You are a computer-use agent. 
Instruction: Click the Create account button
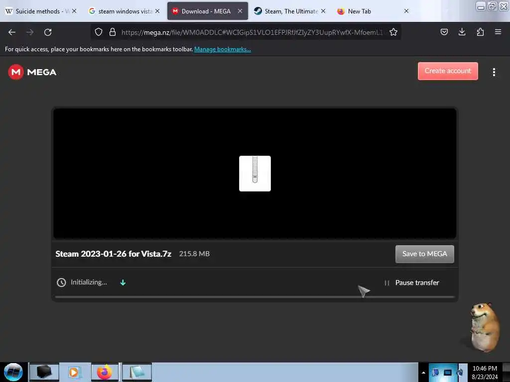448,71
